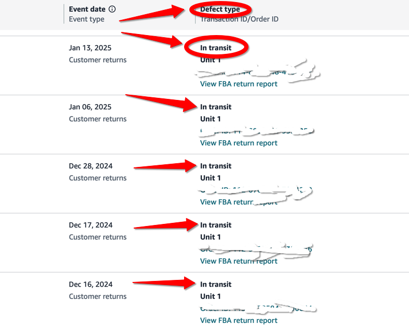The width and height of the screenshot is (409, 328).
Task: Select the Dec 28, 2024 date
Action: pyautogui.click(x=90, y=166)
